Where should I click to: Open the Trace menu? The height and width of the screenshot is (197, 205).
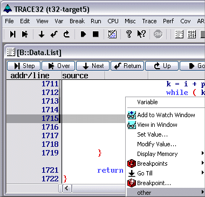click(x=149, y=21)
